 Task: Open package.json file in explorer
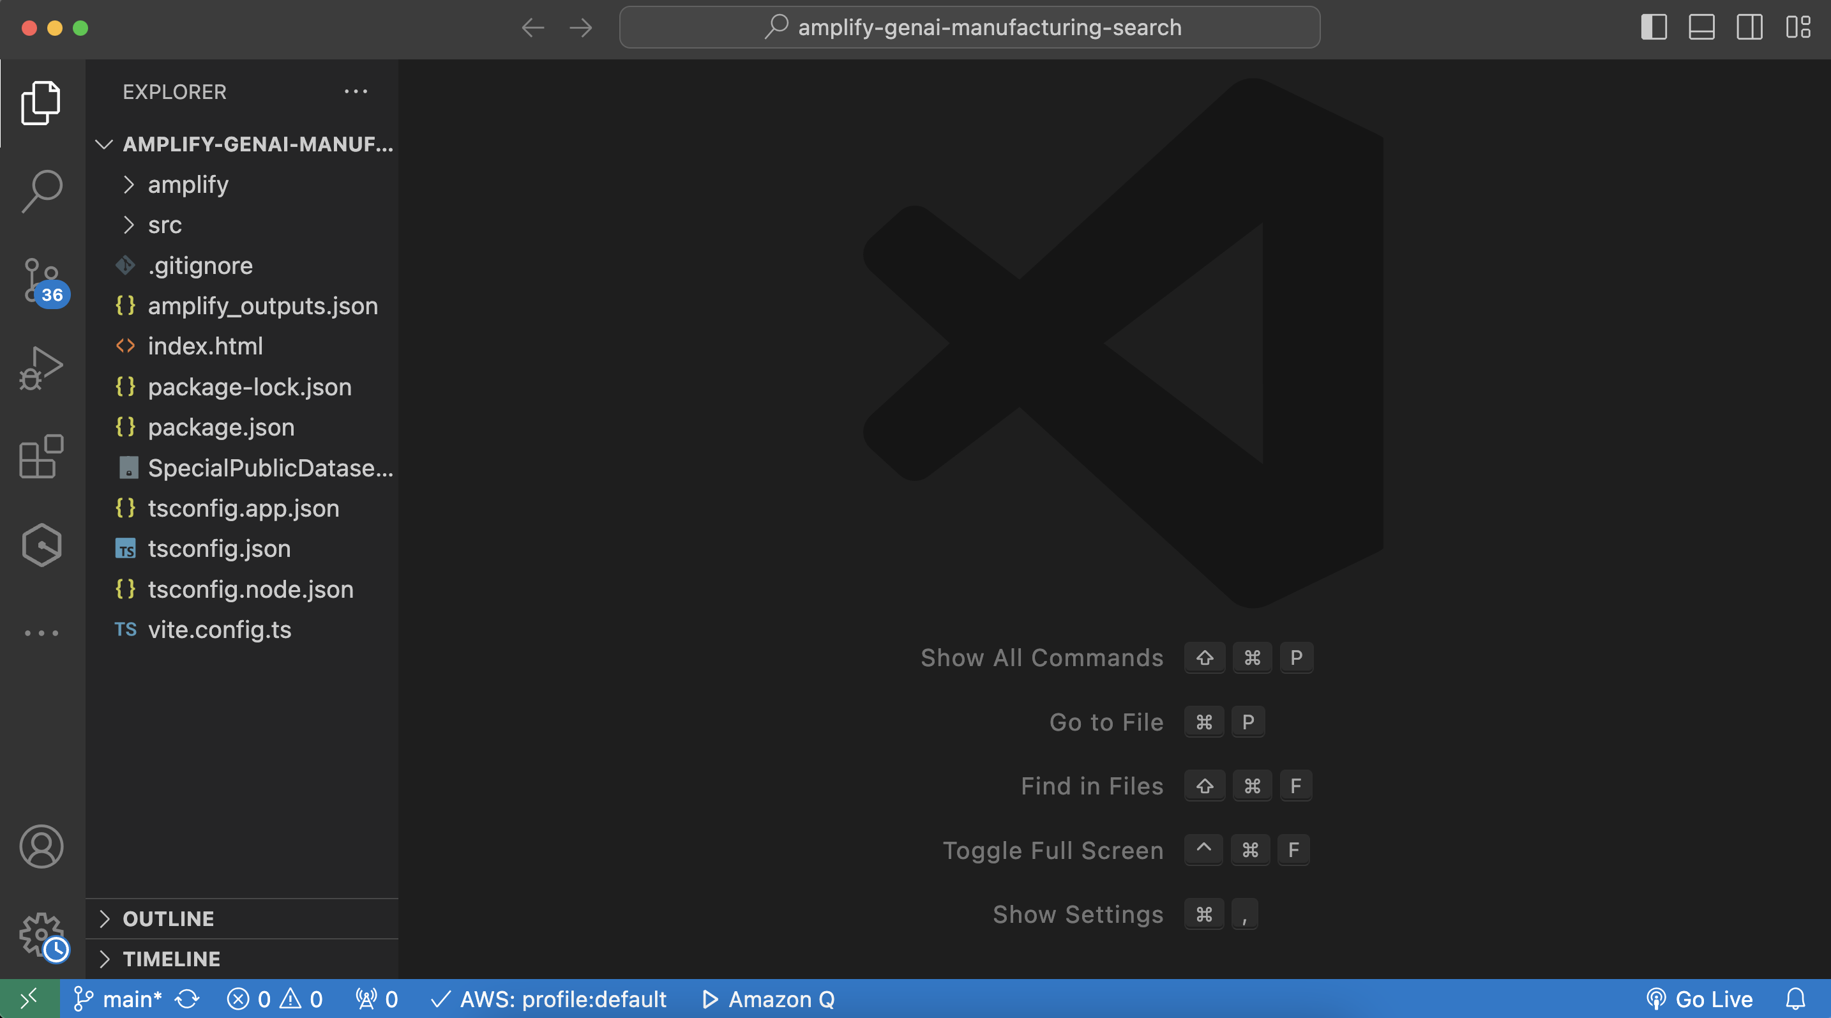click(220, 427)
